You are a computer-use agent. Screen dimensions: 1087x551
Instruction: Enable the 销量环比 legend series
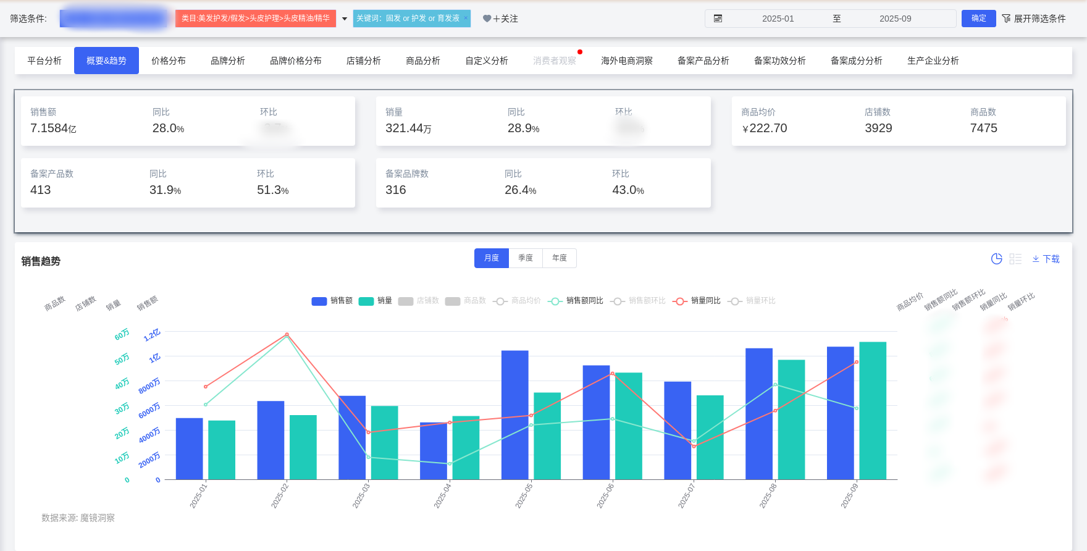tap(751, 301)
